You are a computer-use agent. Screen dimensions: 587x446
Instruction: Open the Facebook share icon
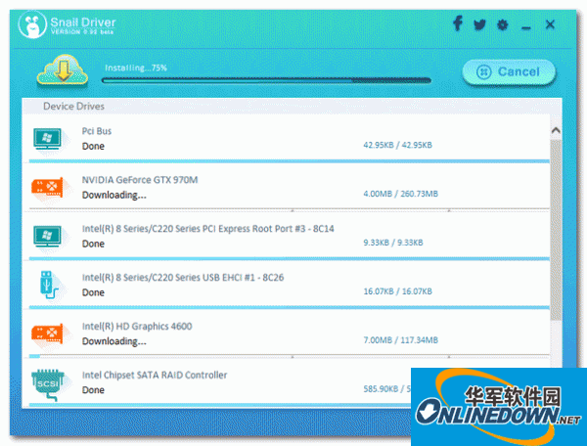point(458,23)
